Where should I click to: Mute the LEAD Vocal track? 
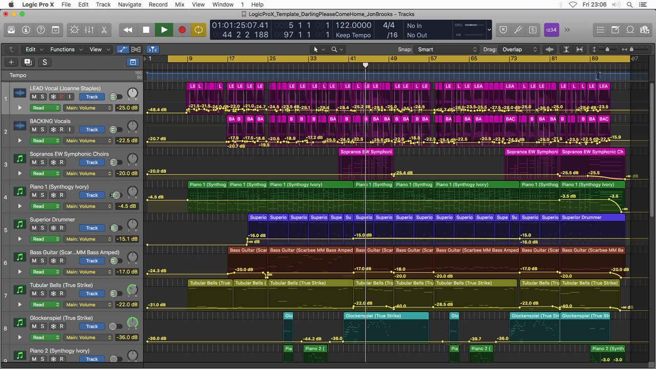click(x=34, y=97)
